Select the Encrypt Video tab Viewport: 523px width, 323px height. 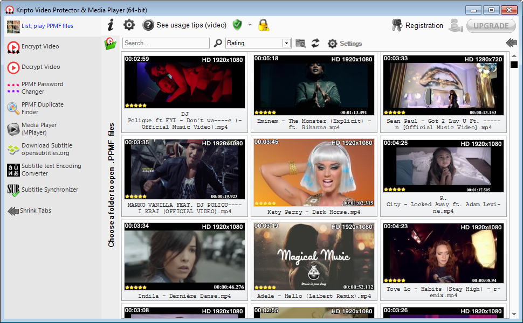53,47
